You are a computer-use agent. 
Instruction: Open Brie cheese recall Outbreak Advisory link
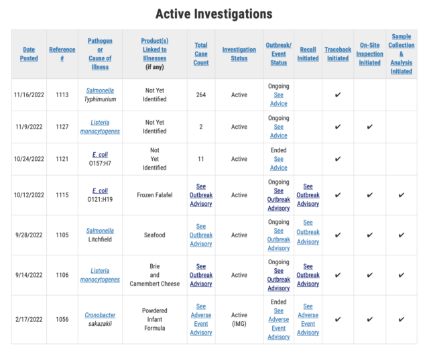[x=308, y=275]
